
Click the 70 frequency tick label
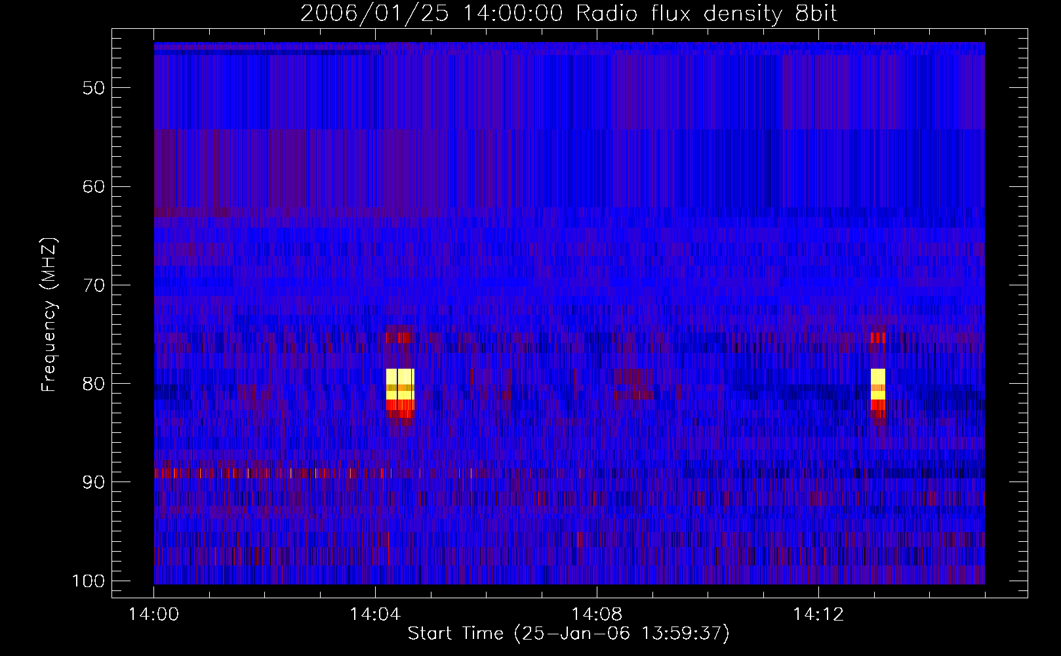94,285
